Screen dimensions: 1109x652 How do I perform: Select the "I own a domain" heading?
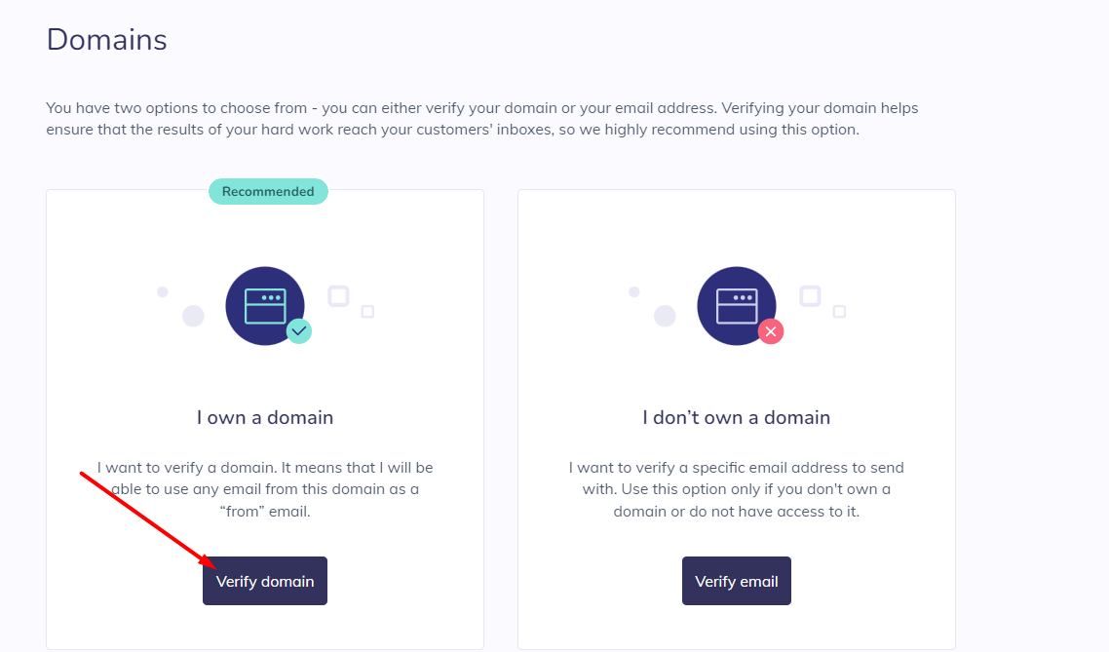(265, 417)
